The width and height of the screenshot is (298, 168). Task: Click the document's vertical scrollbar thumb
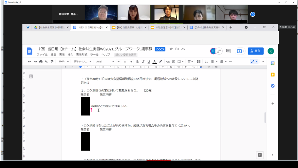[265, 117]
